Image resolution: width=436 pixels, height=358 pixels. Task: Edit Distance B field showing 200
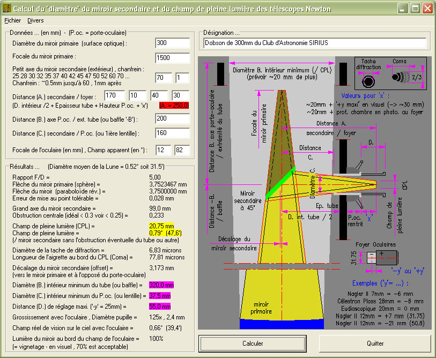coord(172,118)
